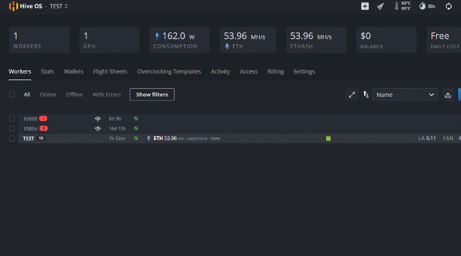Switch to the Flight Sheets tab
The image size is (461, 256).
tap(110, 71)
